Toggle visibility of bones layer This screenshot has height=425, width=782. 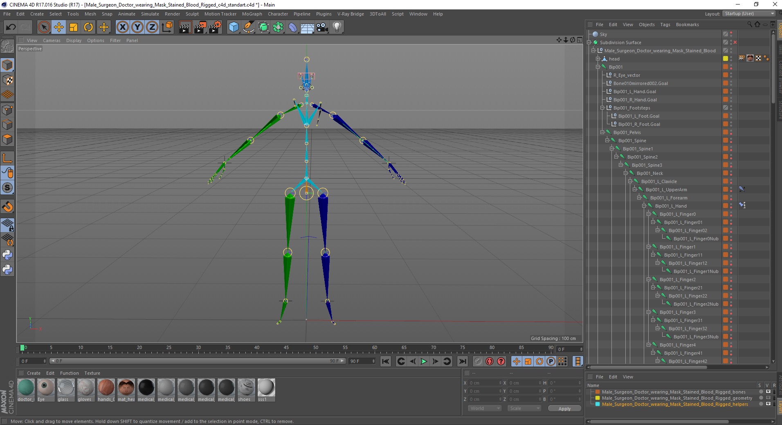point(768,392)
